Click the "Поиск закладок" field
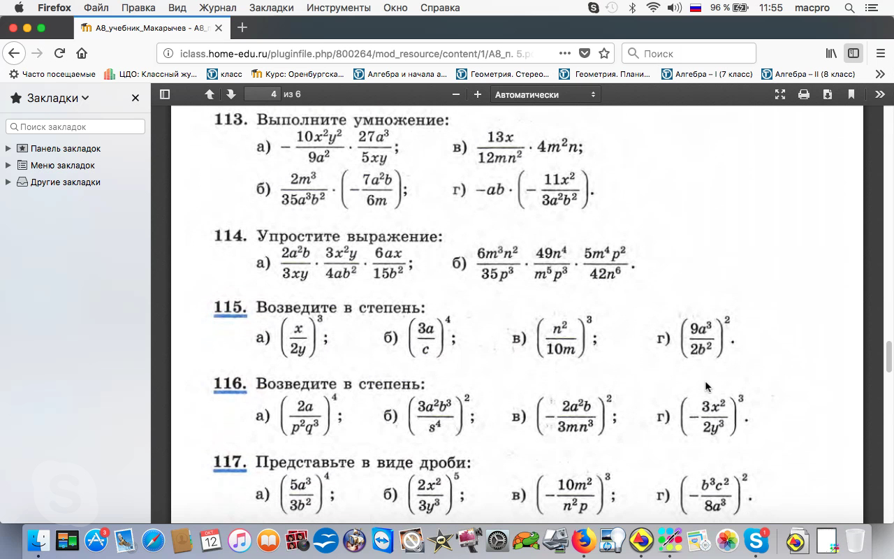 pos(75,126)
